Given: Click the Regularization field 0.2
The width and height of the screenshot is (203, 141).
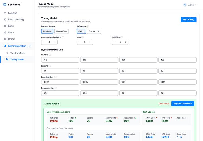Looking at the screenshot, I should (177, 93).
